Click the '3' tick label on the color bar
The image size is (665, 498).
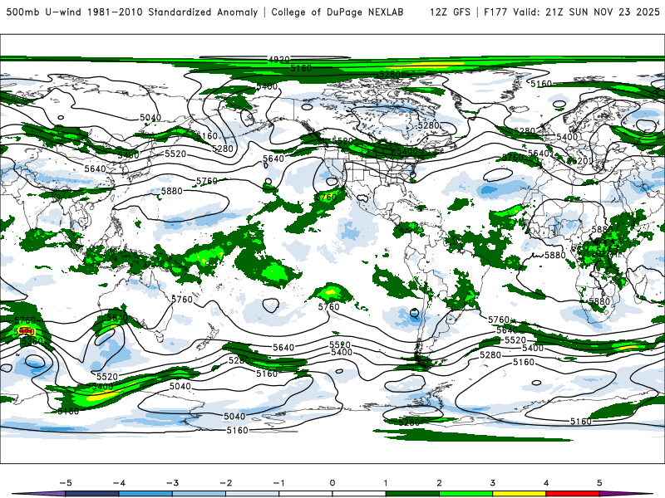(492, 483)
